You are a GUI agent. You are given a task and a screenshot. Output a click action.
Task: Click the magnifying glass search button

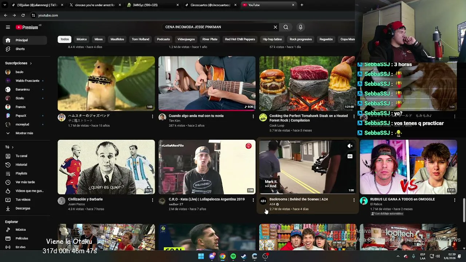286,27
